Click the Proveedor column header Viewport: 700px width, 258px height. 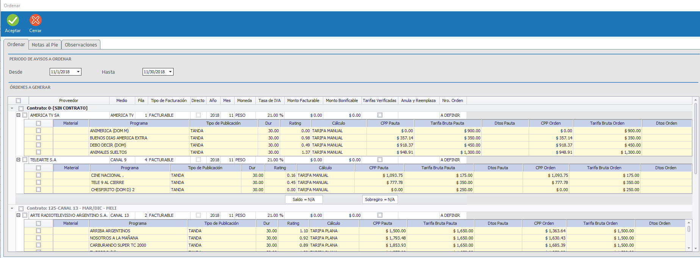(x=69, y=100)
